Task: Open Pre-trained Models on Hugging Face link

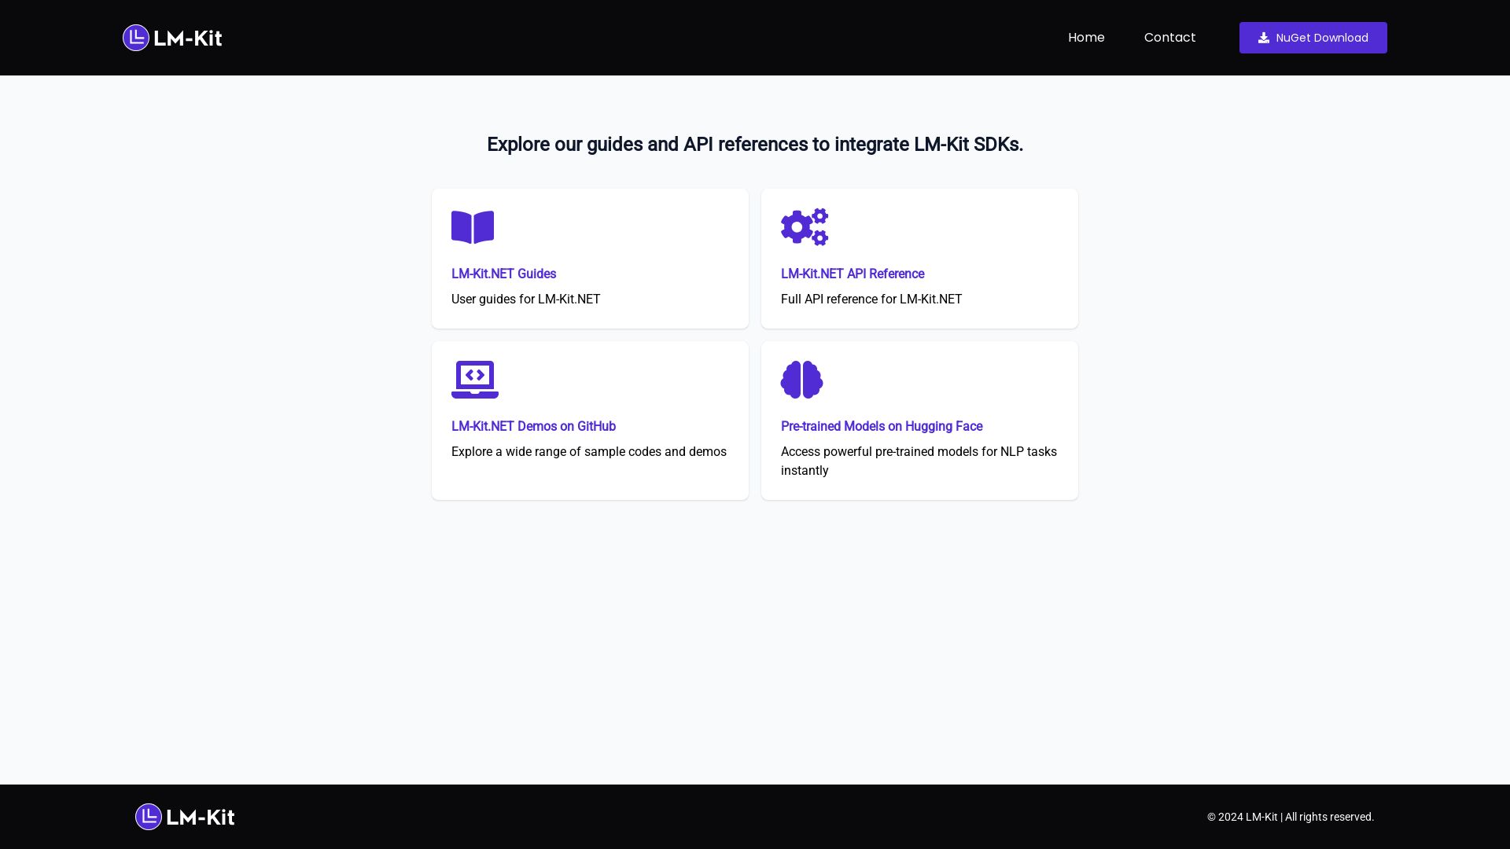Action: coord(882,426)
